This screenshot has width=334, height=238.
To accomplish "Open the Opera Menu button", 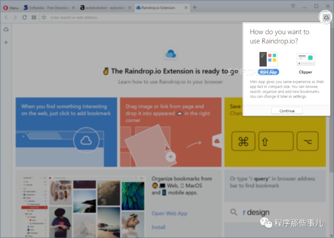I will pos(11,8).
